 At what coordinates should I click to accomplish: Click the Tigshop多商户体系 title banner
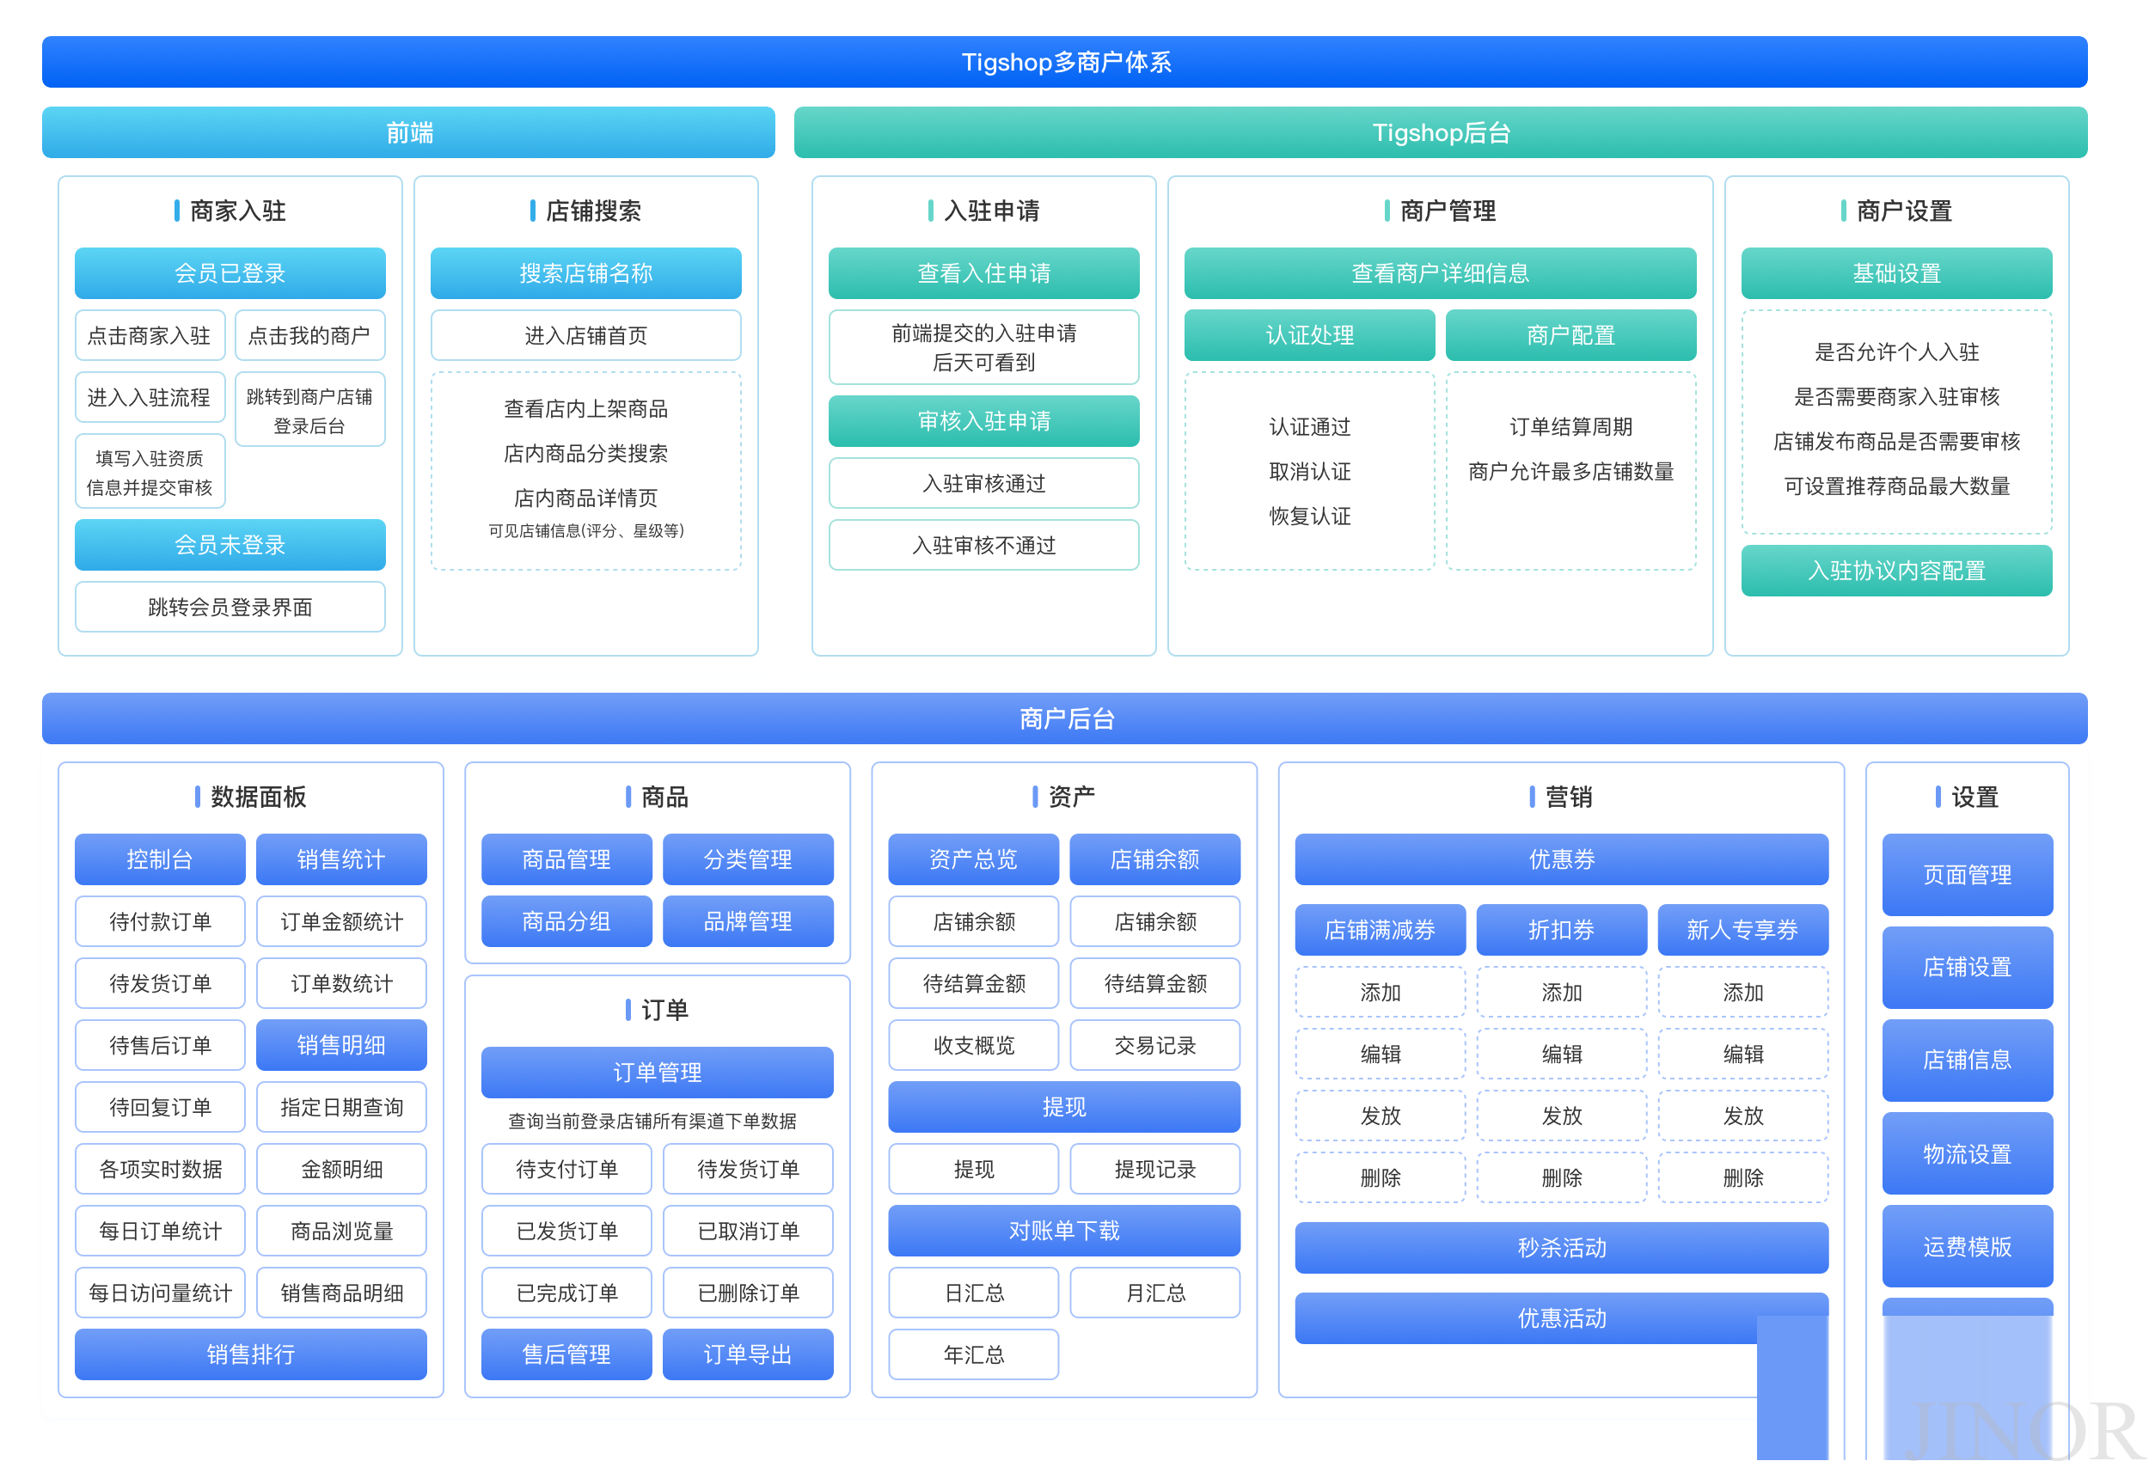(x=1064, y=62)
